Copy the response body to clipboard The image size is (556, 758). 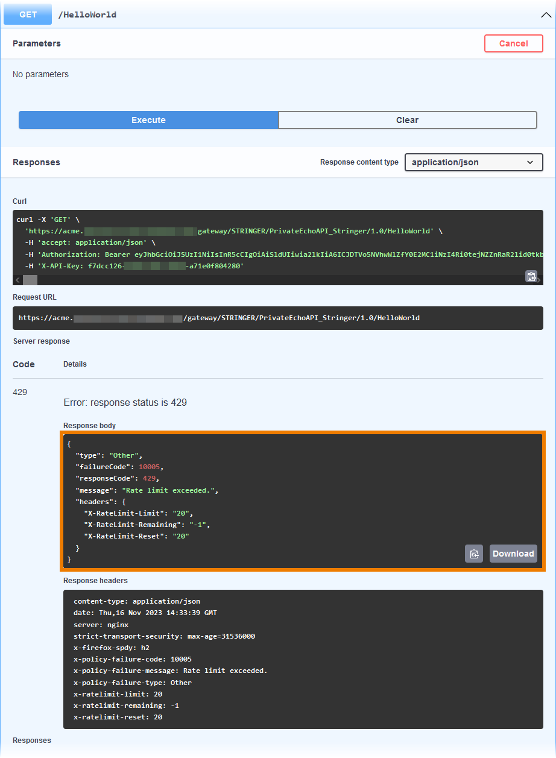[474, 554]
